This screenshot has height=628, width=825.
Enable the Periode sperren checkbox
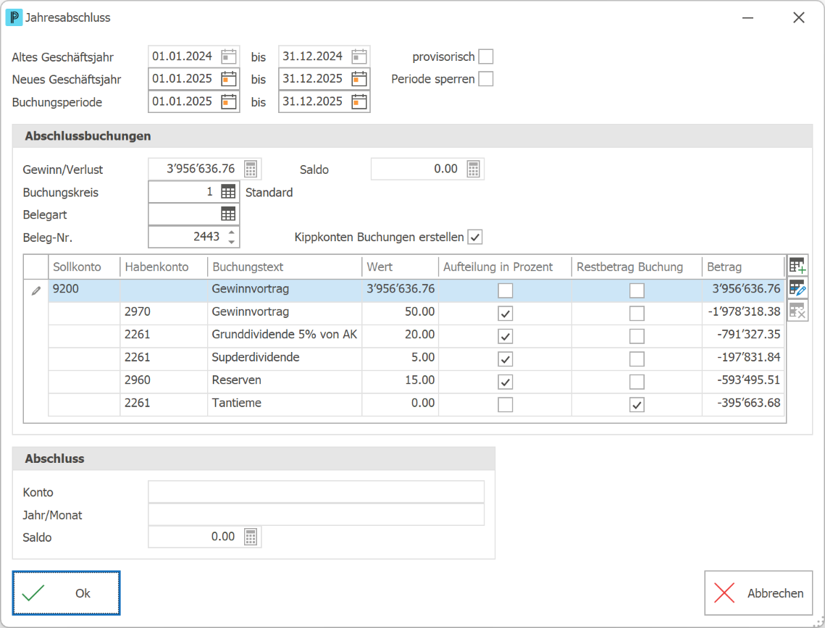485,79
